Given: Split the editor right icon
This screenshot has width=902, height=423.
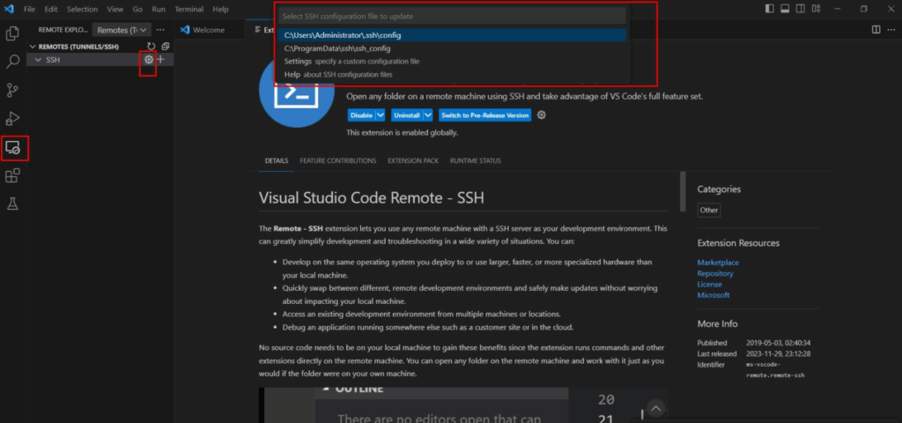Looking at the screenshot, I should point(876,30).
